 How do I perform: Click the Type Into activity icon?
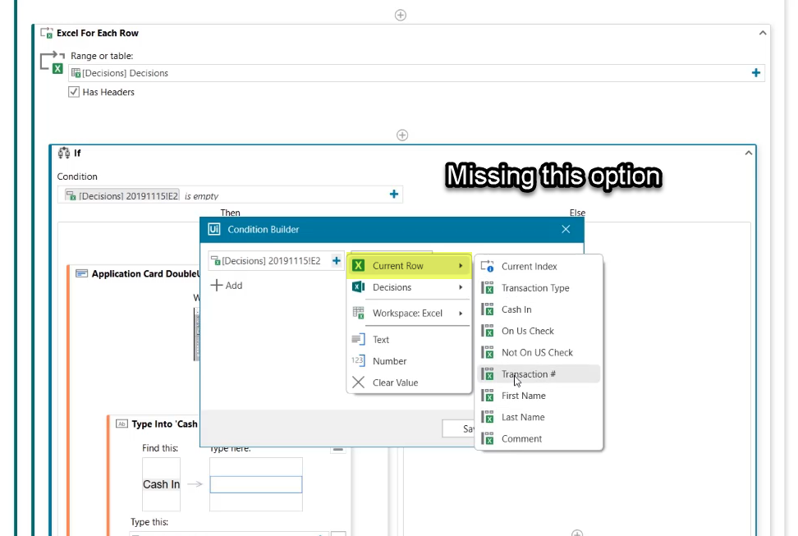(x=122, y=424)
